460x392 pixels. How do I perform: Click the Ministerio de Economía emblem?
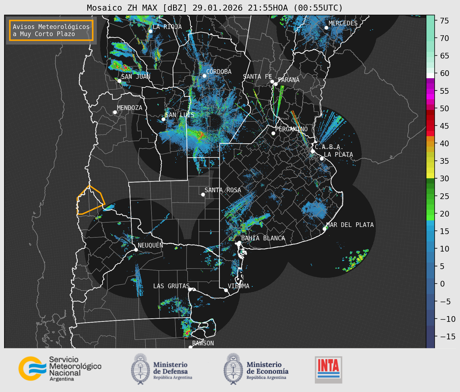(233, 369)
